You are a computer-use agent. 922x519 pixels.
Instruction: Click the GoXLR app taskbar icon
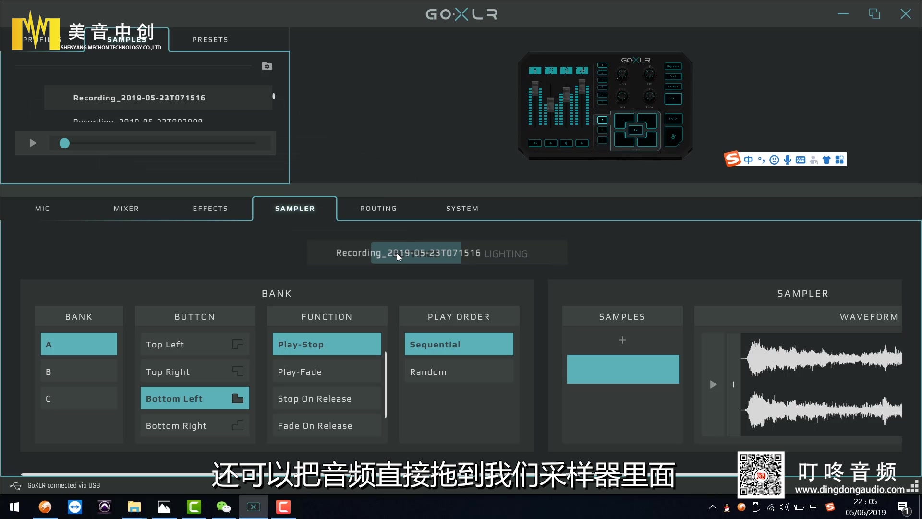254,507
